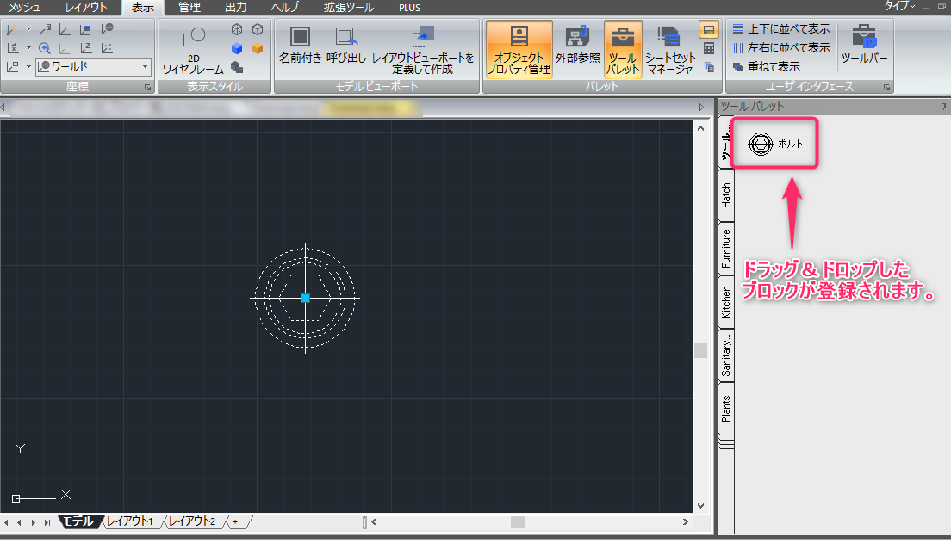
Task: Click the horizontal scrollbar right arrow
Action: (x=686, y=521)
